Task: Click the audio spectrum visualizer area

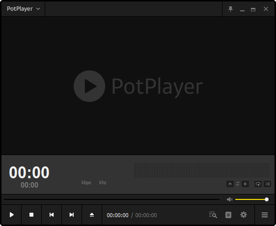Action: click(202, 170)
